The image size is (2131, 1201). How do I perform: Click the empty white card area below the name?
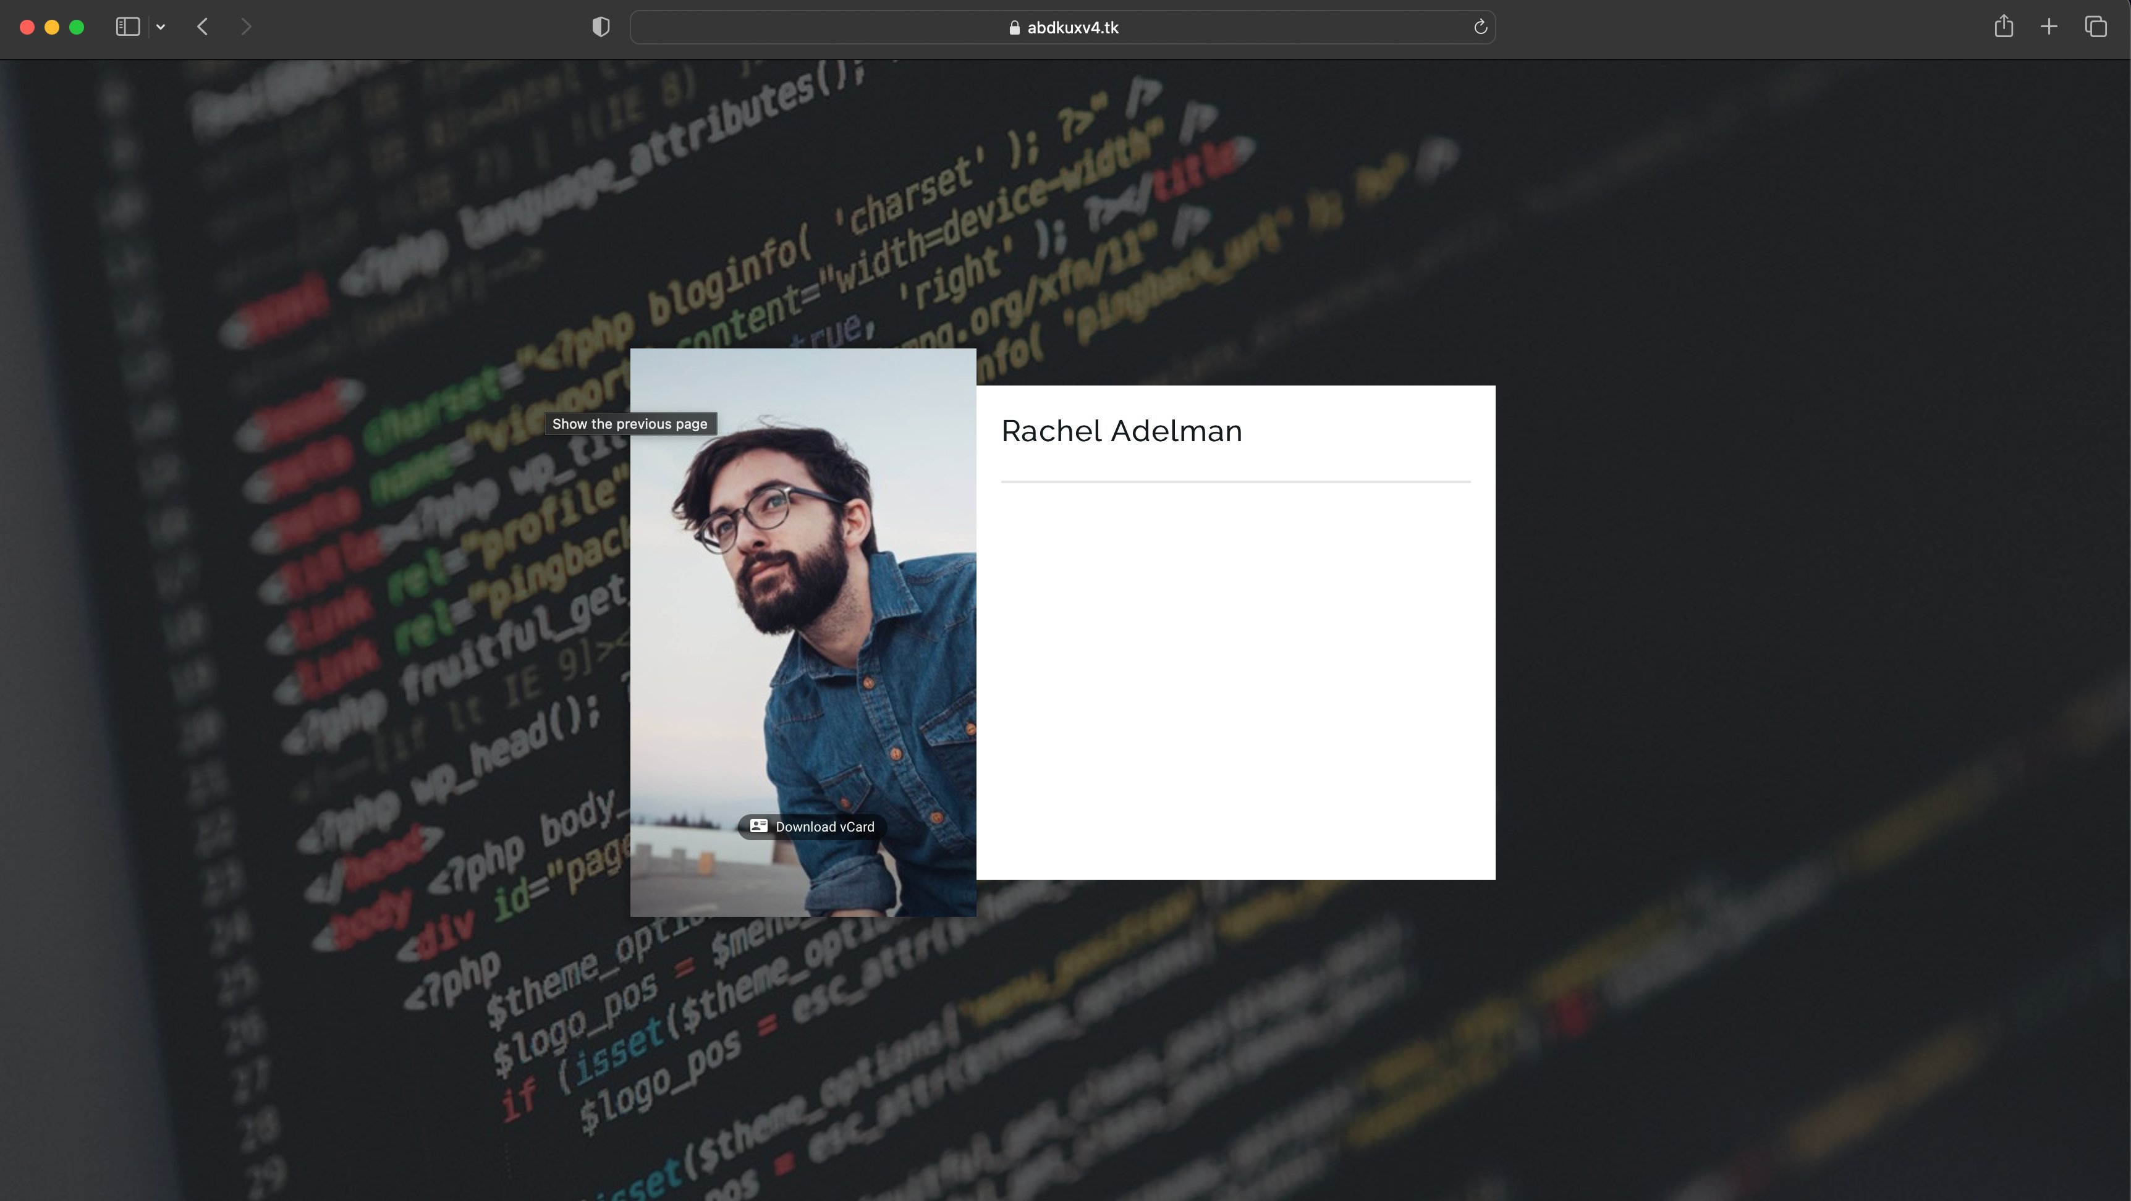point(1235,678)
